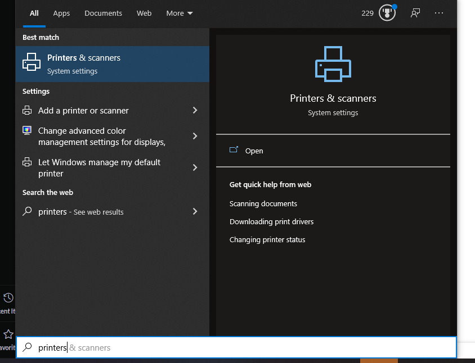
Task: Click the color management monitor icon
Action: point(27,131)
